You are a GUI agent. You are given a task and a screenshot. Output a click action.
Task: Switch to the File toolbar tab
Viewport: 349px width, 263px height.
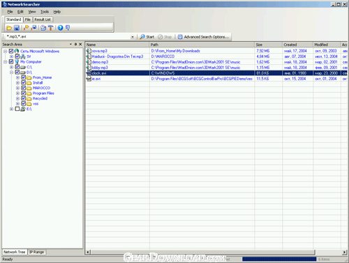28,20
